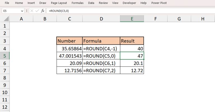The height and width of the screenshot is (112, 215).
Task: Click the Number header cell
Action: 69,41
